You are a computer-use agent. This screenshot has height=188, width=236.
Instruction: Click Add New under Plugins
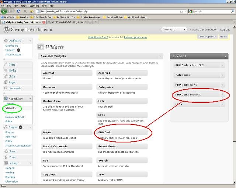click(11, 137)
